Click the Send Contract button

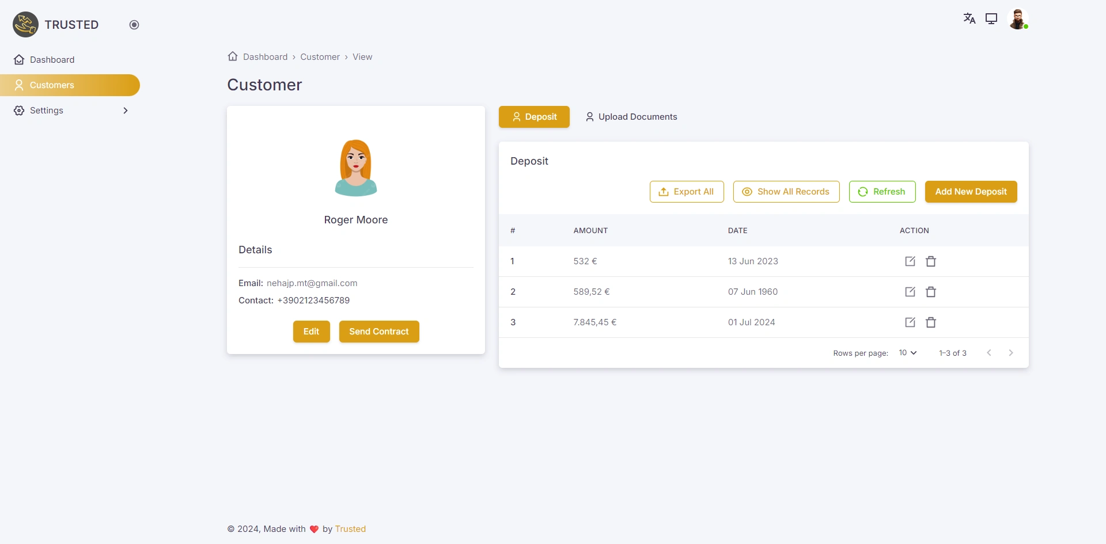coord(379,332)
